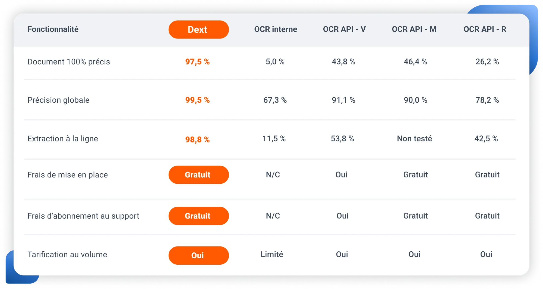Click the orange 97,5 % value
This screenshot has width=543, height=289.
pyautogui.click(x=197, y=62)
